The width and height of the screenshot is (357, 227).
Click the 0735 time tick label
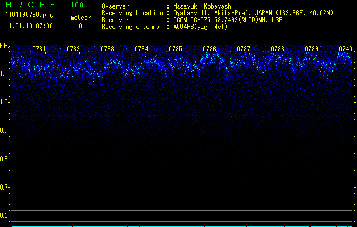point(175,49)
